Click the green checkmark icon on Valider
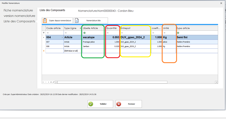This screenshot has width=226, height=119. click(x=91, y=104)
